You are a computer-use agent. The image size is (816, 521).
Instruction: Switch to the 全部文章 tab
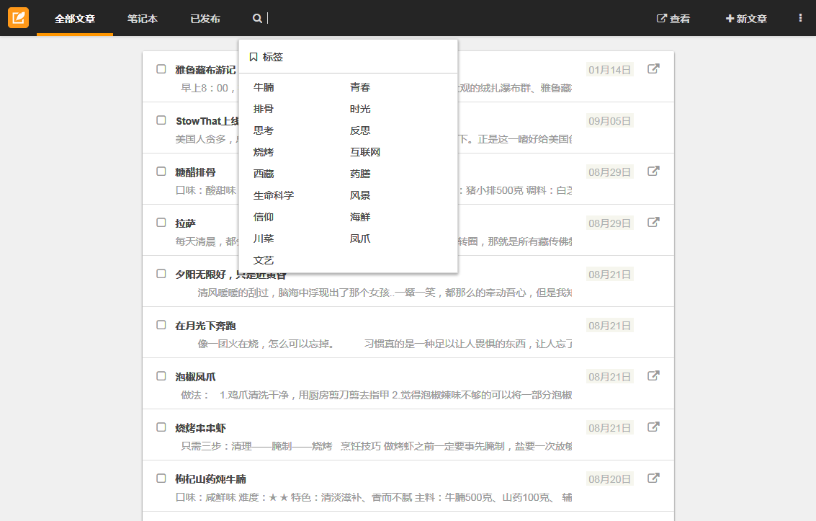pos(75,19)
